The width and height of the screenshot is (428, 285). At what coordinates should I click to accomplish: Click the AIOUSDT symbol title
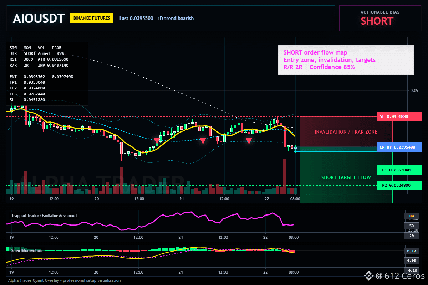click(x=39, y=18)
